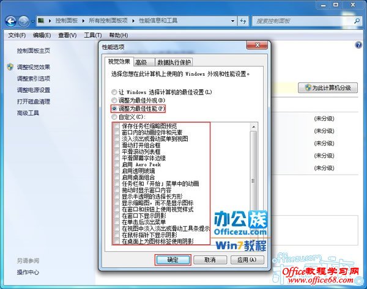
Task: Check 拖动时显示窗口内容
Action: 117,190
